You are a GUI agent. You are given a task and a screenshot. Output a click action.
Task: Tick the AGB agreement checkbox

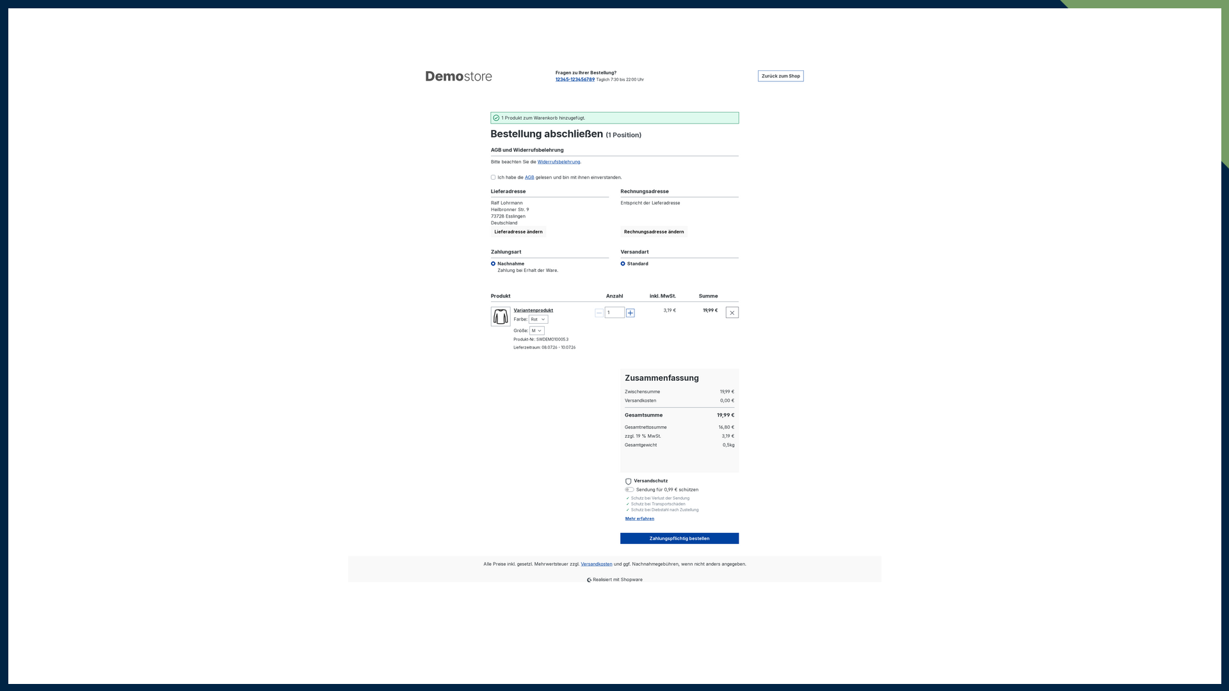click(494, 177)
